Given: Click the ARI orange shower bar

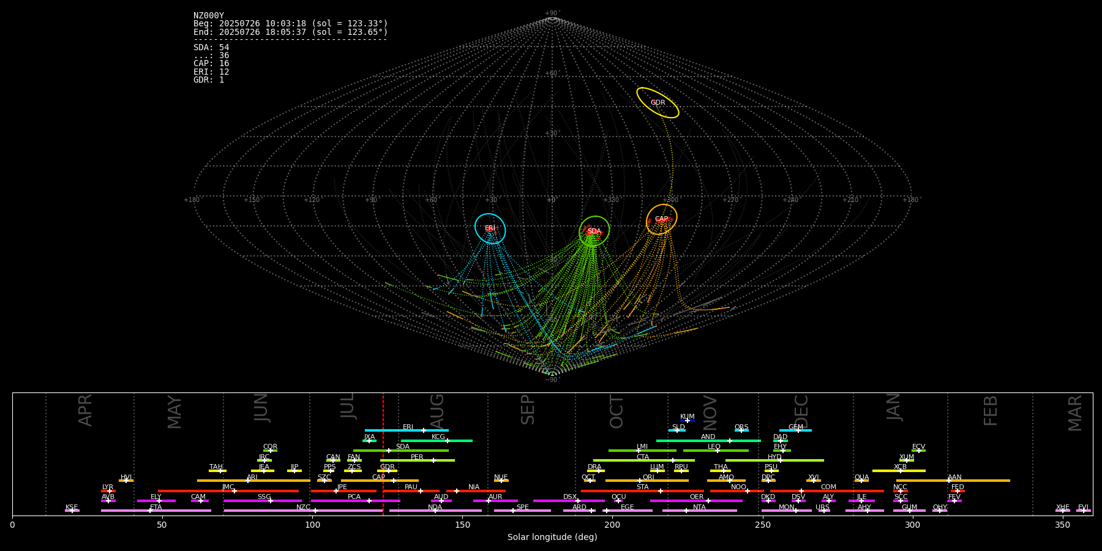Looking at the screenshot, I should (253, 481).
